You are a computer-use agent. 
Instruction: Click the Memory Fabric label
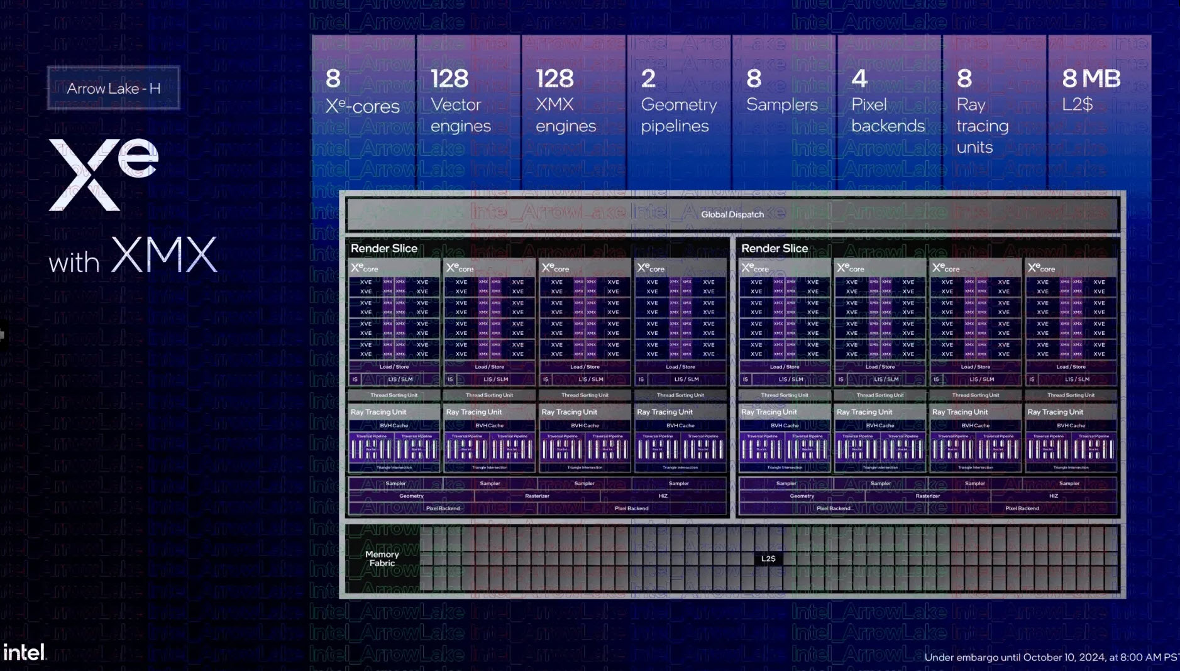pyautogui.click(x=382, y=559)
